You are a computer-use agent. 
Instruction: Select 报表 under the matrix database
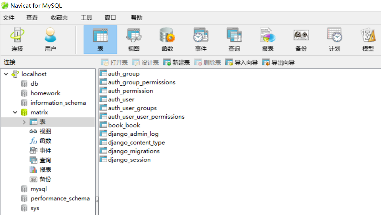[45, 169]
